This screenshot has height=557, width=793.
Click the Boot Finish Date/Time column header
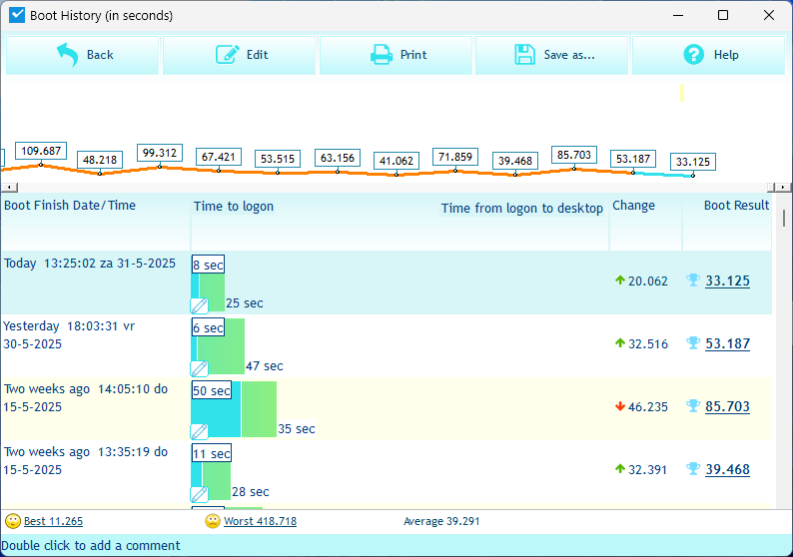click(x=70, y=206)
